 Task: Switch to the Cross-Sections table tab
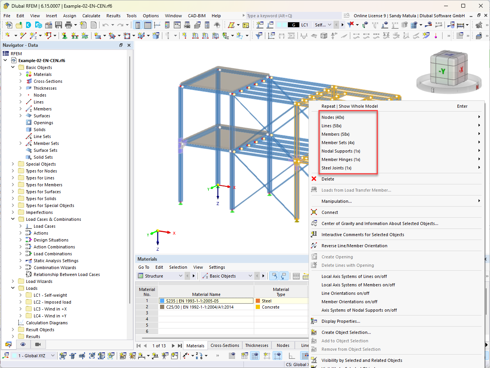coord(225,345)
